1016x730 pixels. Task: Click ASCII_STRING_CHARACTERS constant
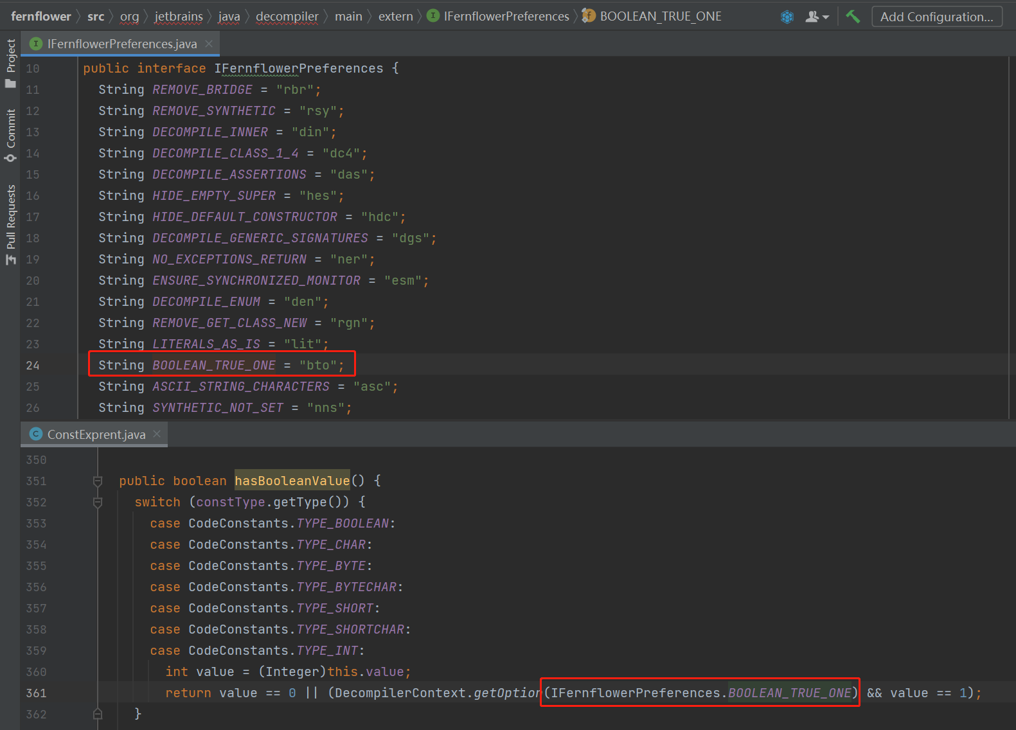coord(241,386)
